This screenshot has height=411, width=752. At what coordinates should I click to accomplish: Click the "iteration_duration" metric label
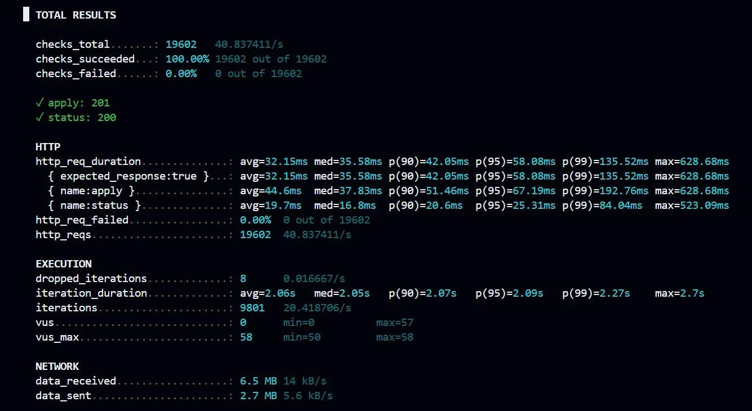pyautogui.click(x=91, y=293)
